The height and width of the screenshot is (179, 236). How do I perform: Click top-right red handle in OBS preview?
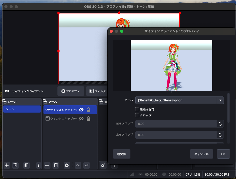pos(180,13)
